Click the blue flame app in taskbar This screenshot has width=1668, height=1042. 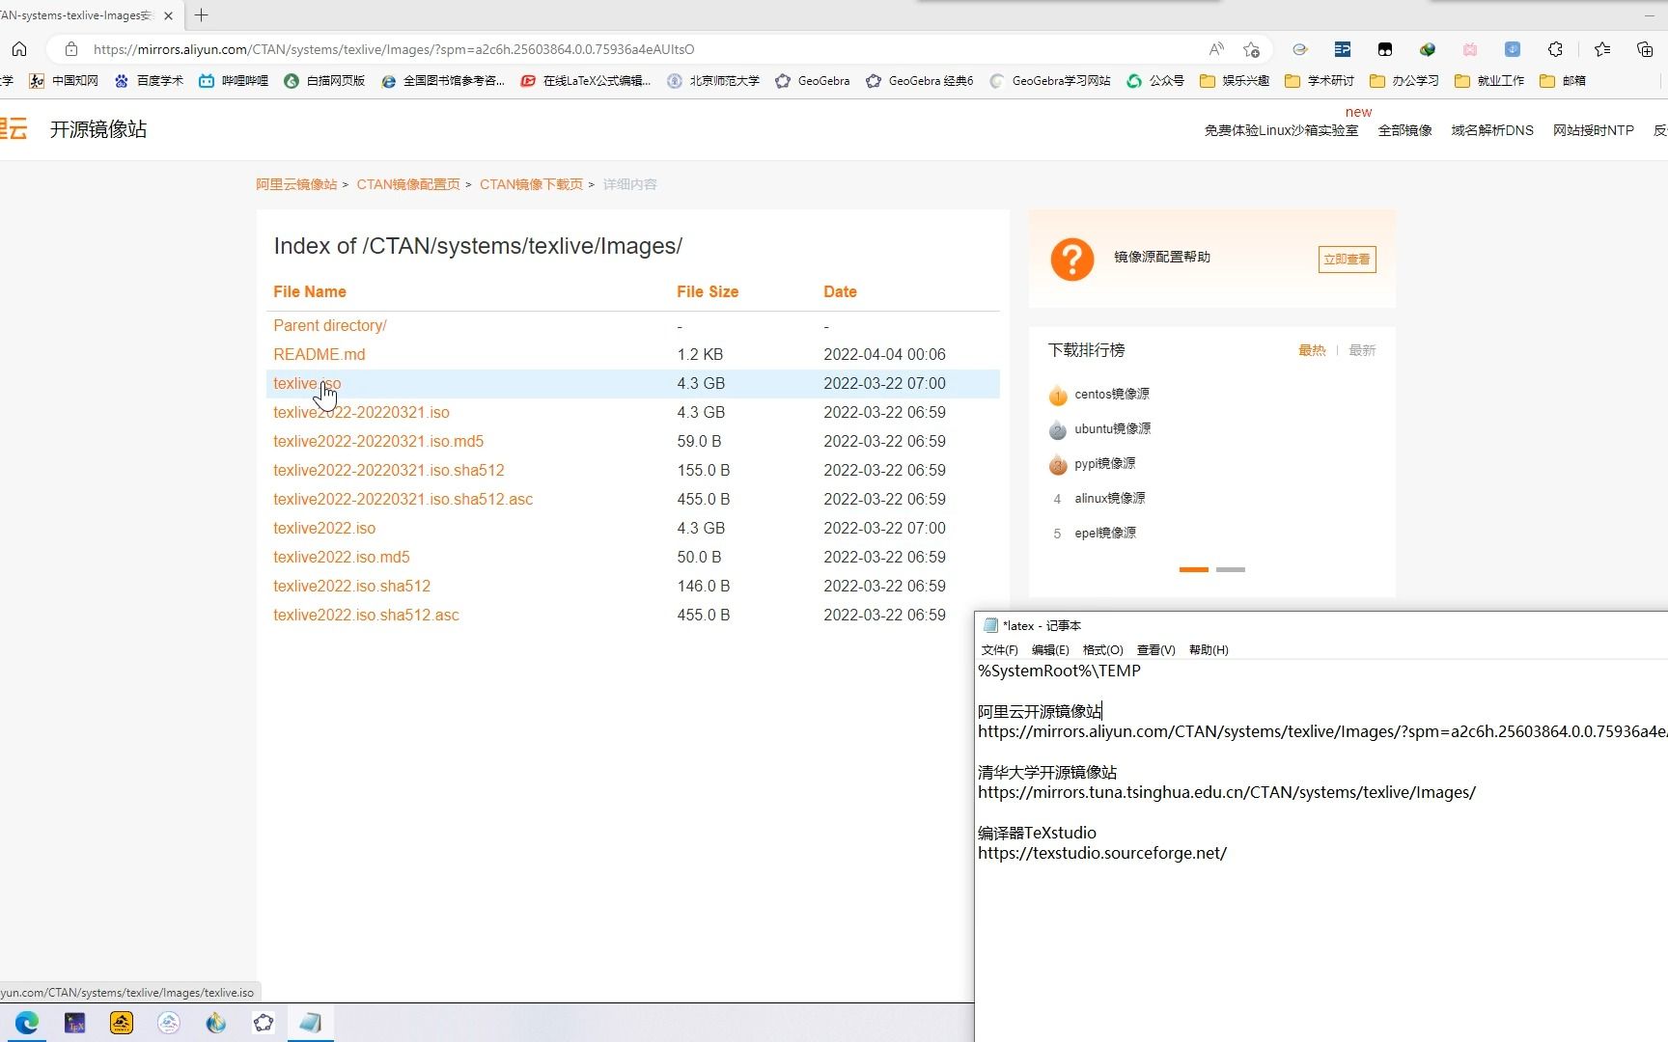216,1023
